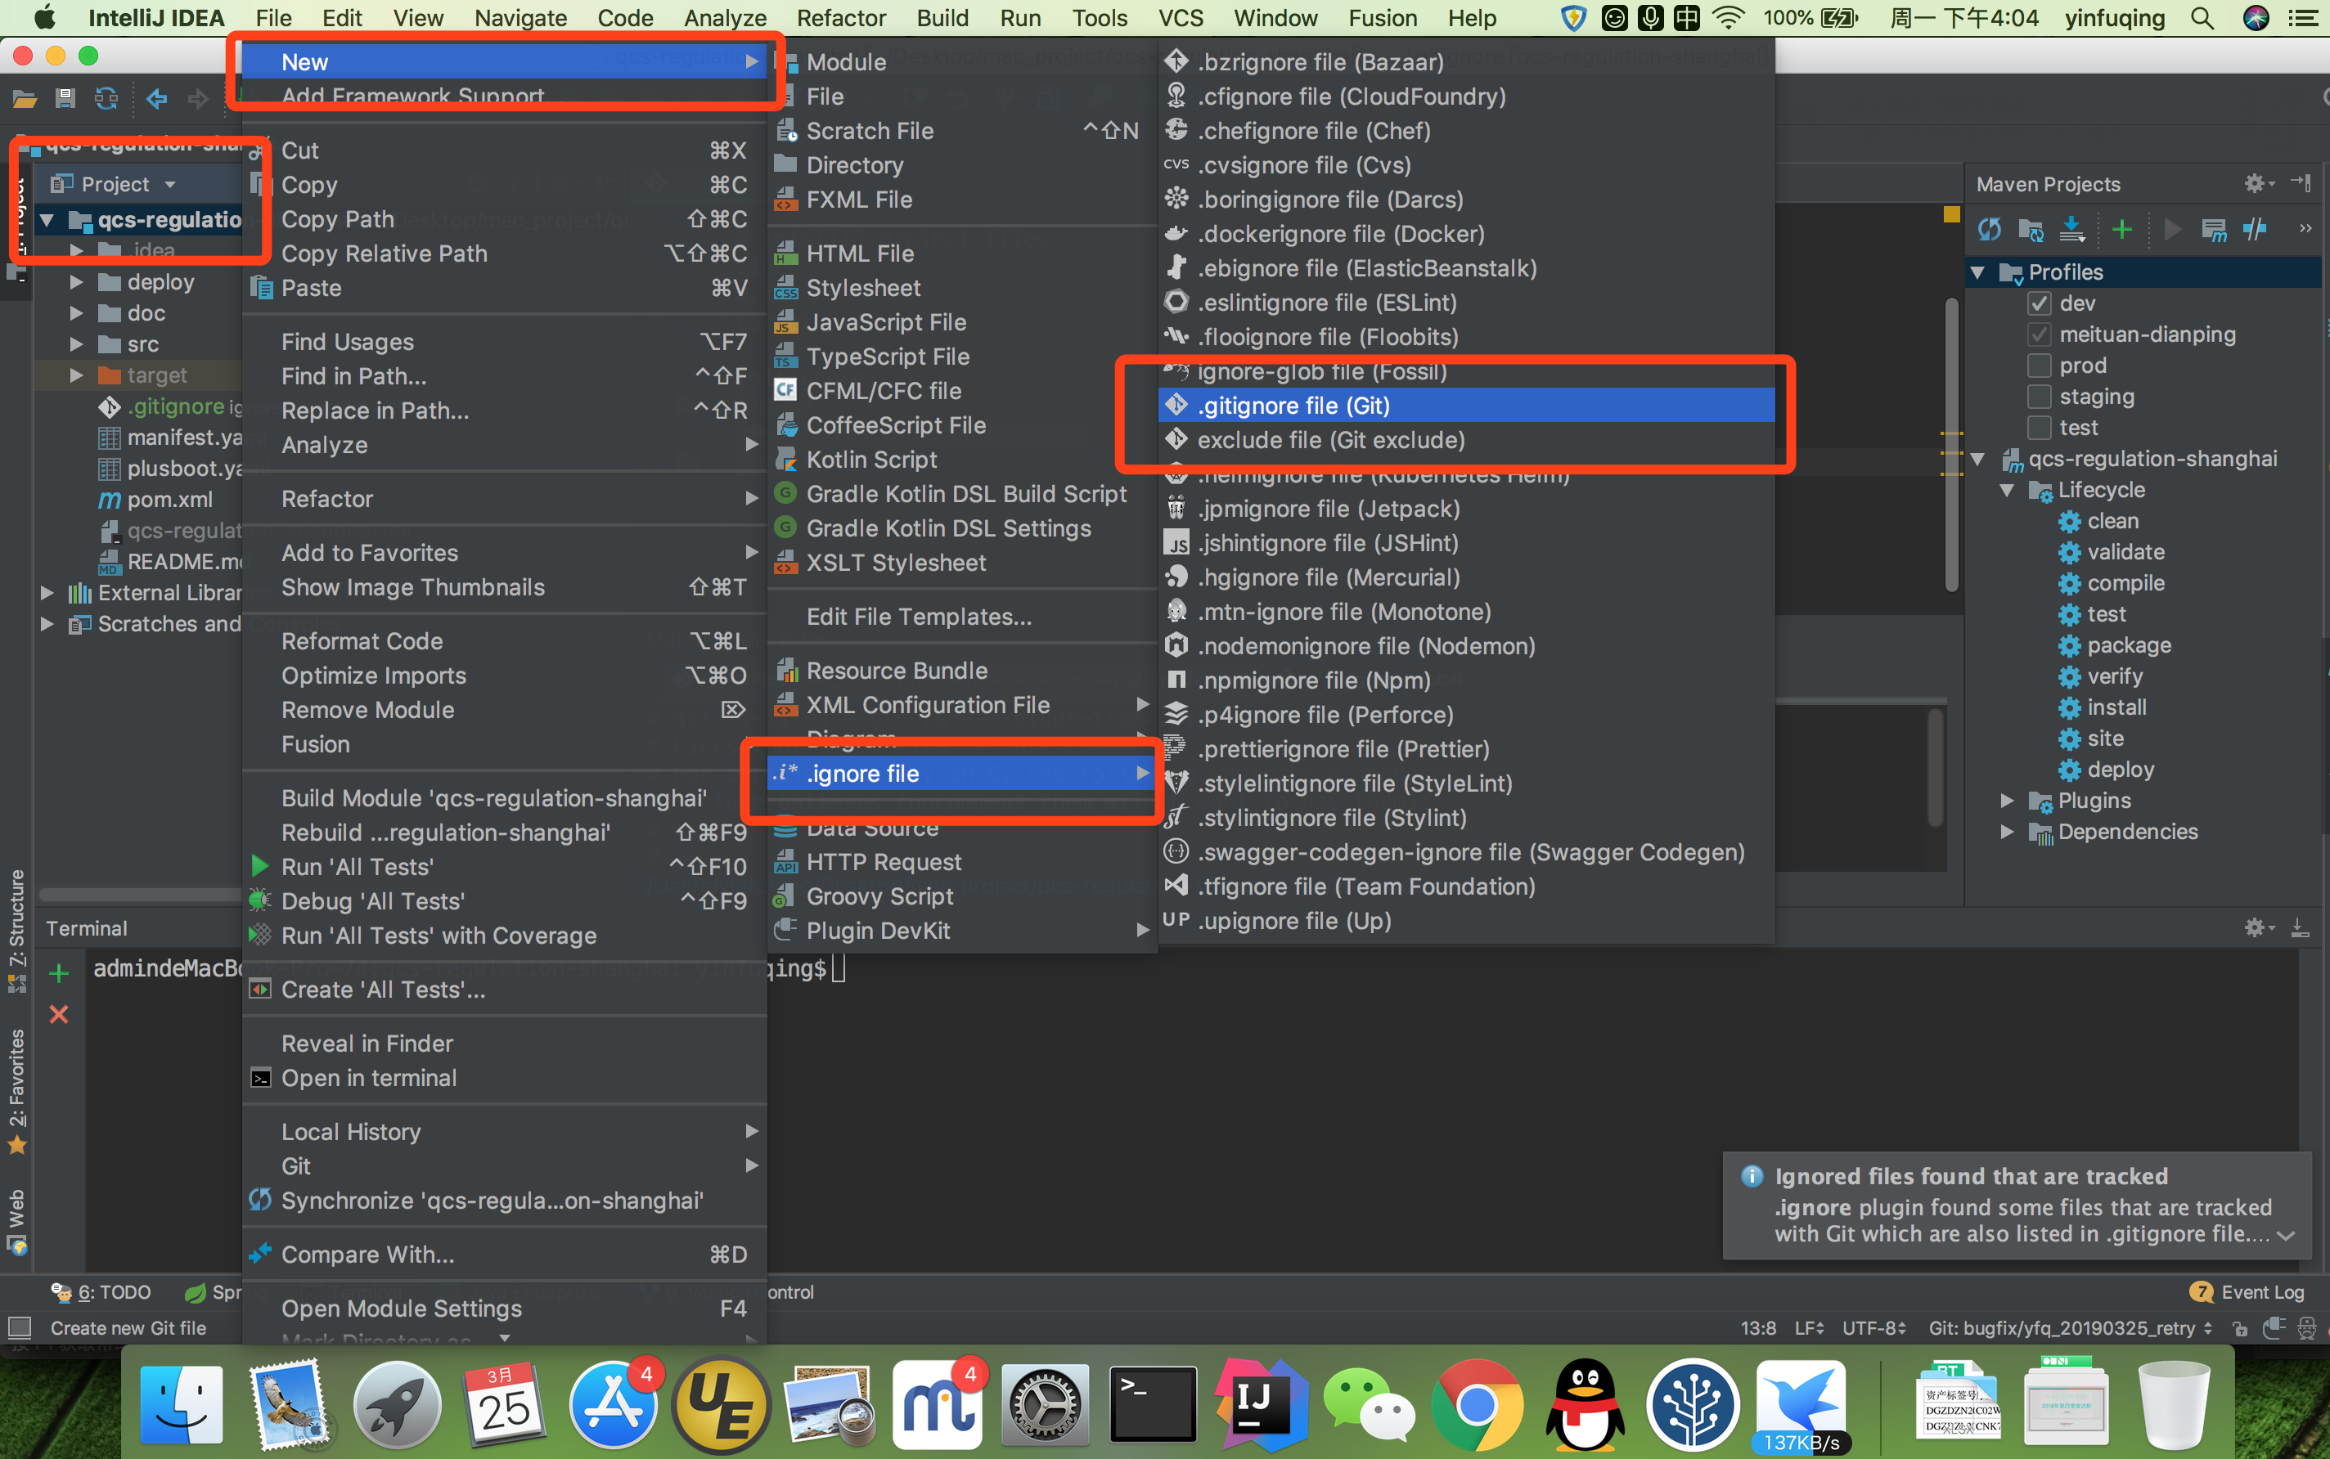
Task: Collapse qcs-regulation-shanghai Maven node
Action: click(1979, 460)
